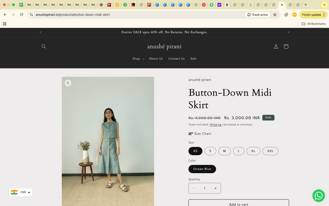Image resolution: width=329 pixels, height=206 pixels.
Task: Zoom the product image with magnifier icon
Action: pyautogui.click(x=68, y=83)
